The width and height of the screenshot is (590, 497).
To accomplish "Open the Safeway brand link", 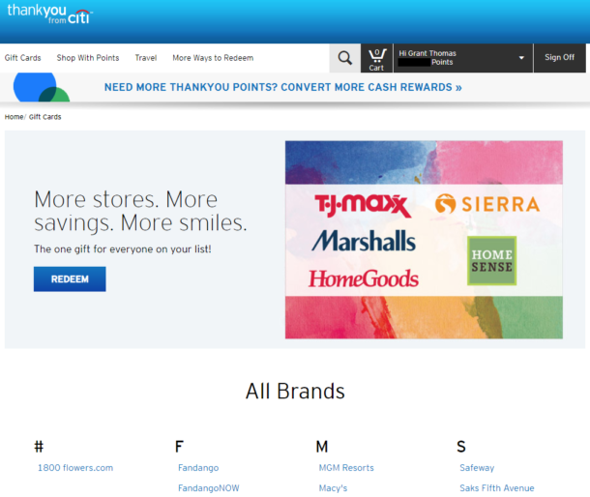I will pos(477,468).
